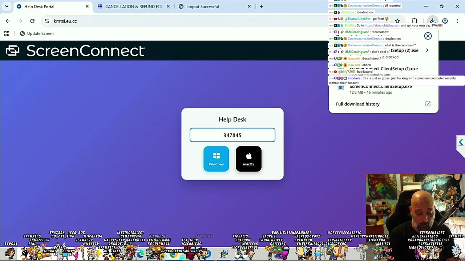Open the installer setup icon in taskbar
Screen dimensions: 465x261
(x=224, y=254)
